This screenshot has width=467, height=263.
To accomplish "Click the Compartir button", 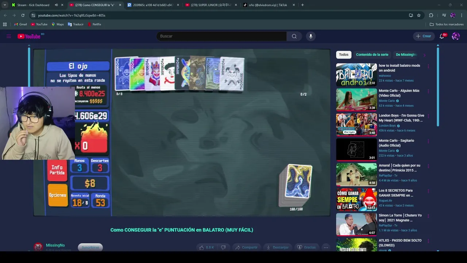I will 246,247.
